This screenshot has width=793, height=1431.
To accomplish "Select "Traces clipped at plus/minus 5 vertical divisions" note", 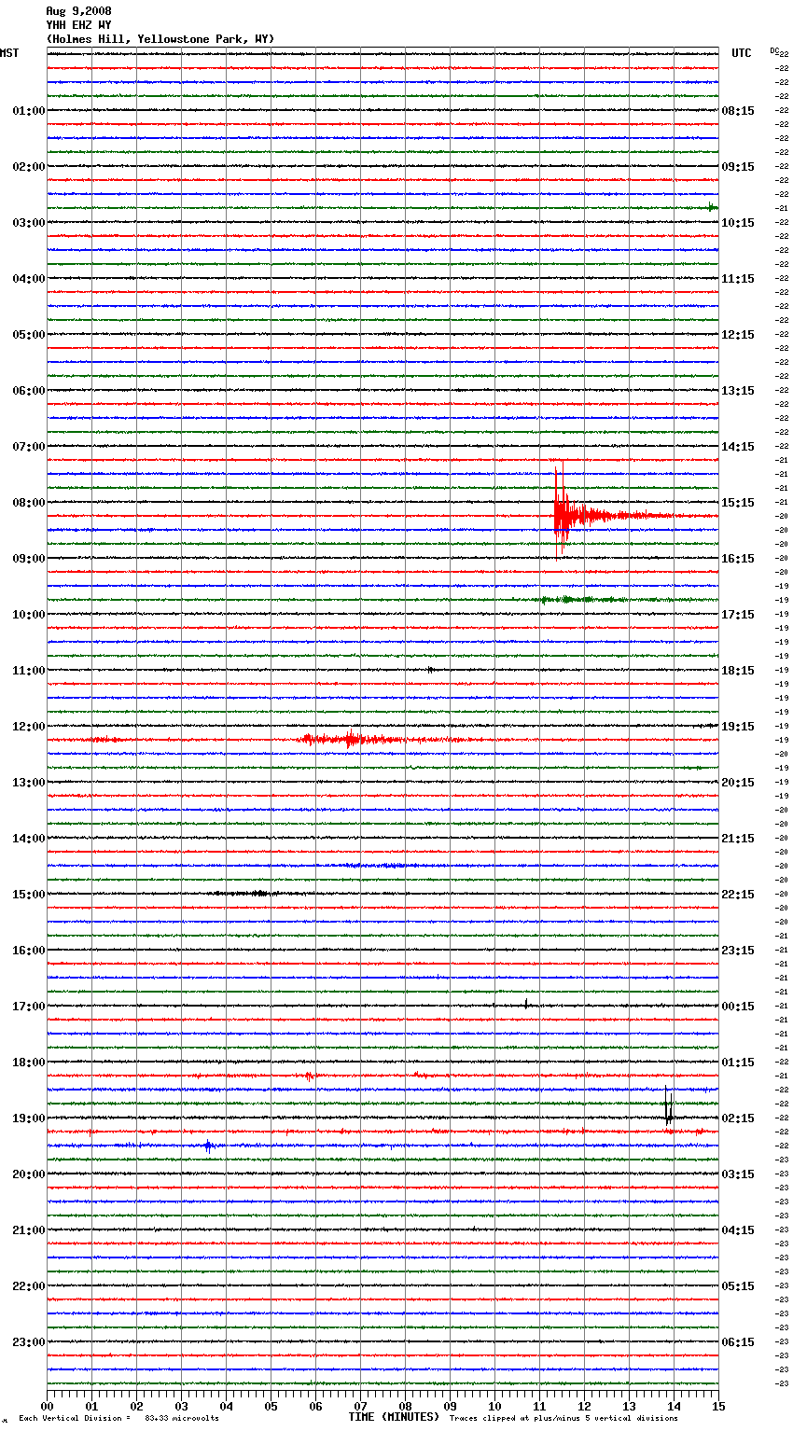I will point(563,1419).
